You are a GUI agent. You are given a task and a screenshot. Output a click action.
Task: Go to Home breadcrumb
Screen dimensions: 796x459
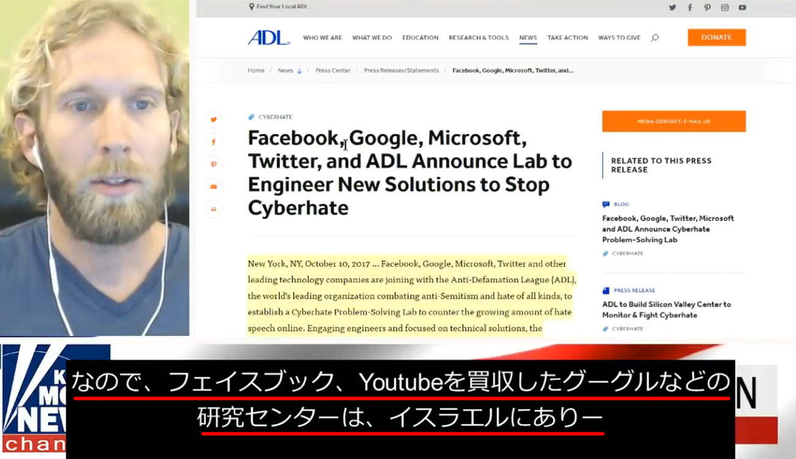coord(256,70)
